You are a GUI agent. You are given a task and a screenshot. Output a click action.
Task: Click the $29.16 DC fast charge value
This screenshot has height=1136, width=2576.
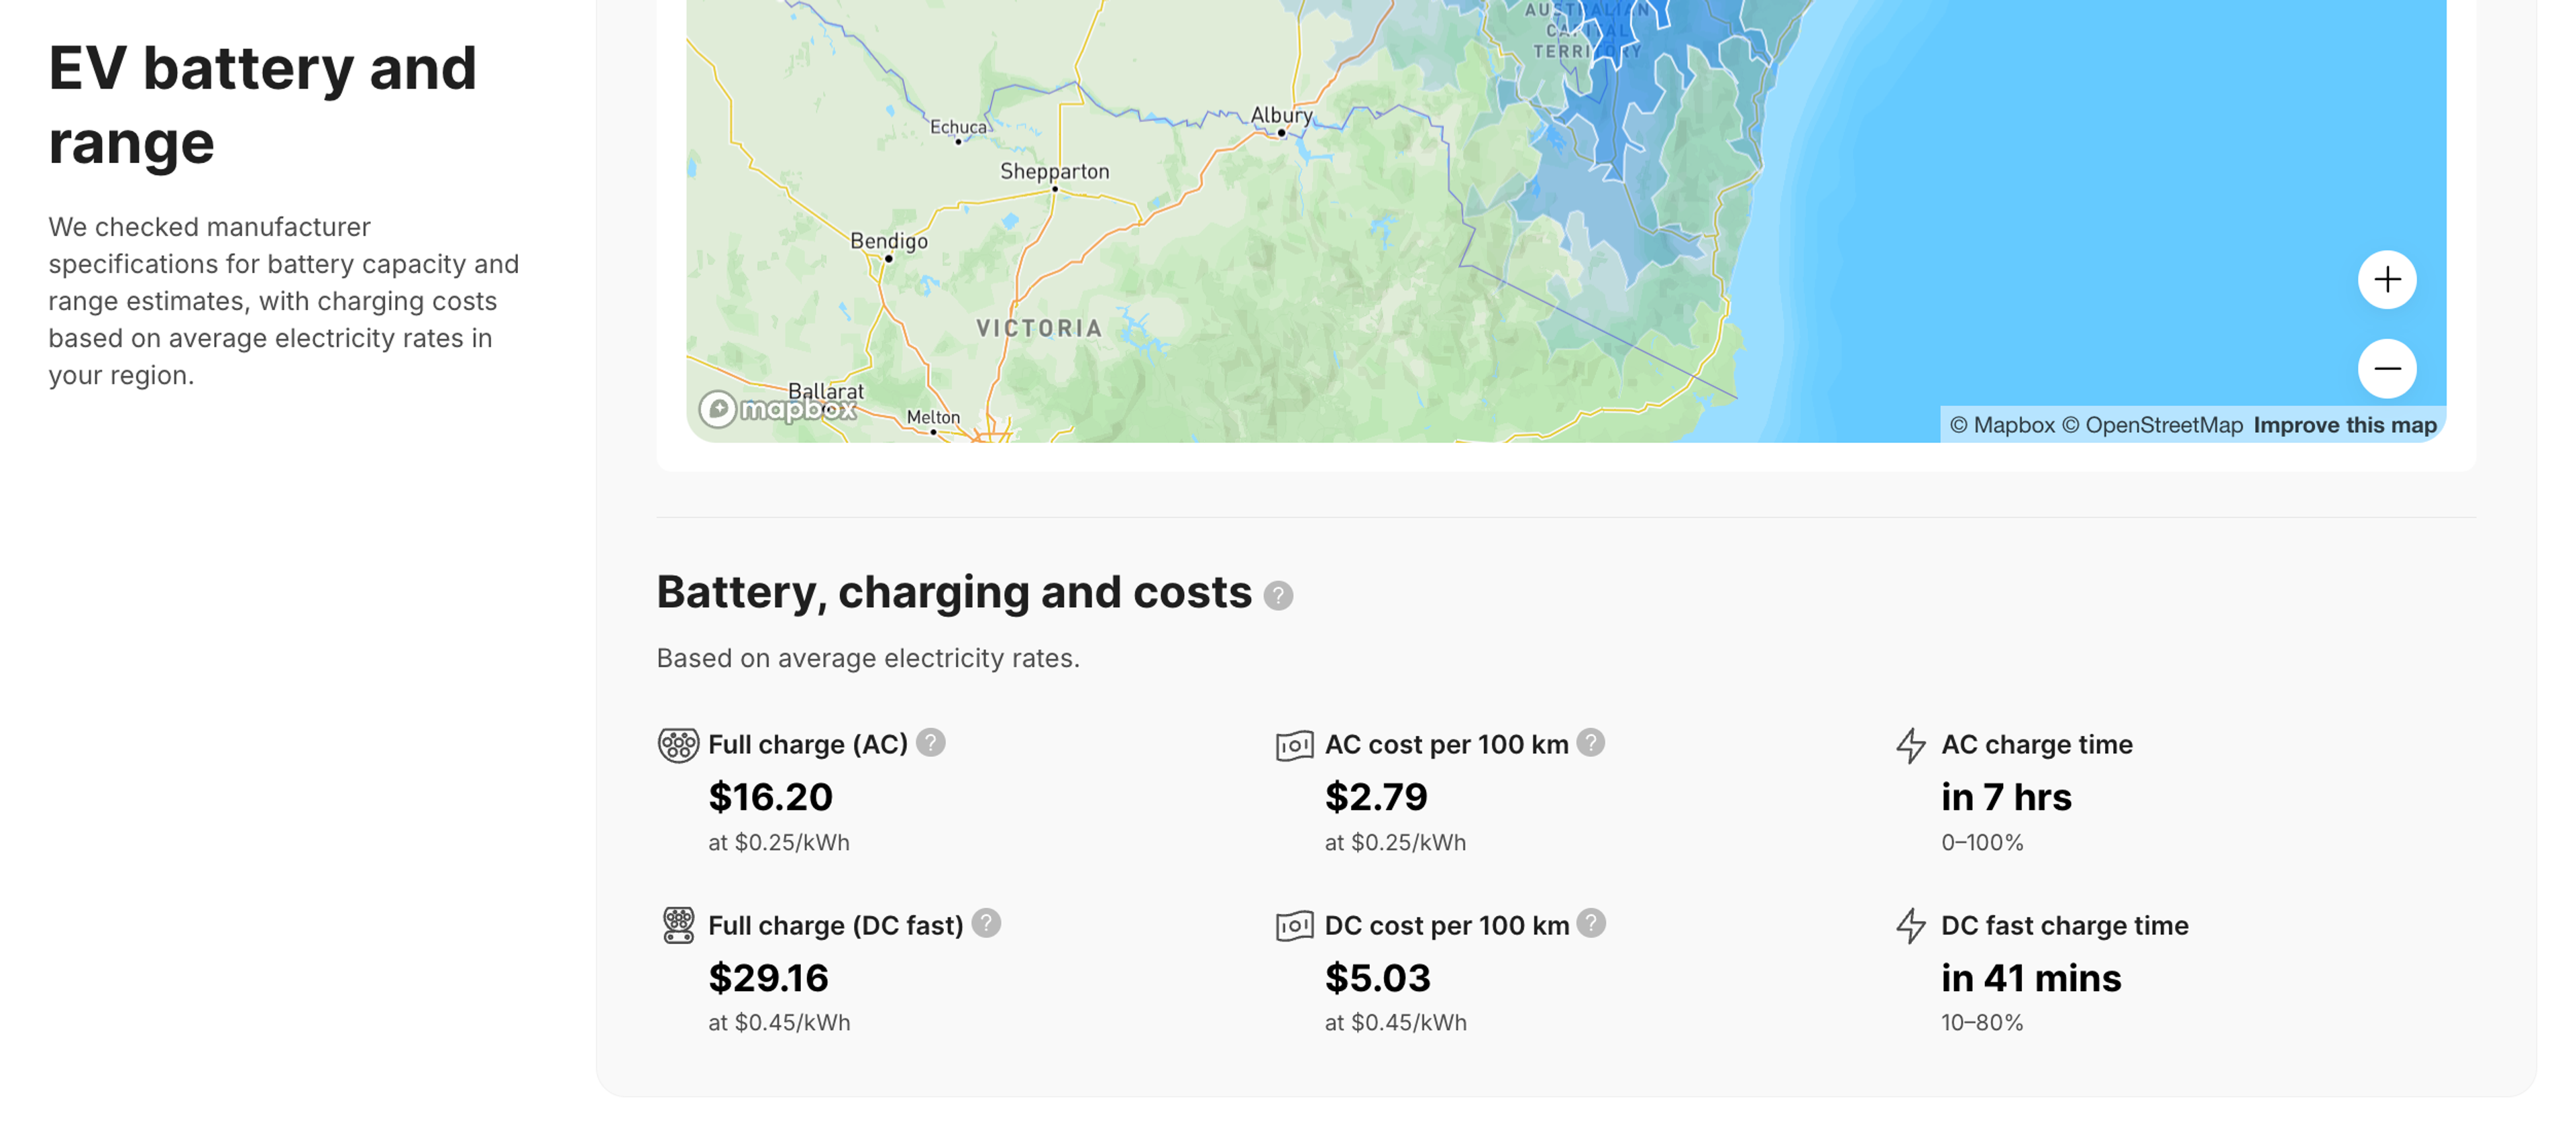[x=768, y=978]
